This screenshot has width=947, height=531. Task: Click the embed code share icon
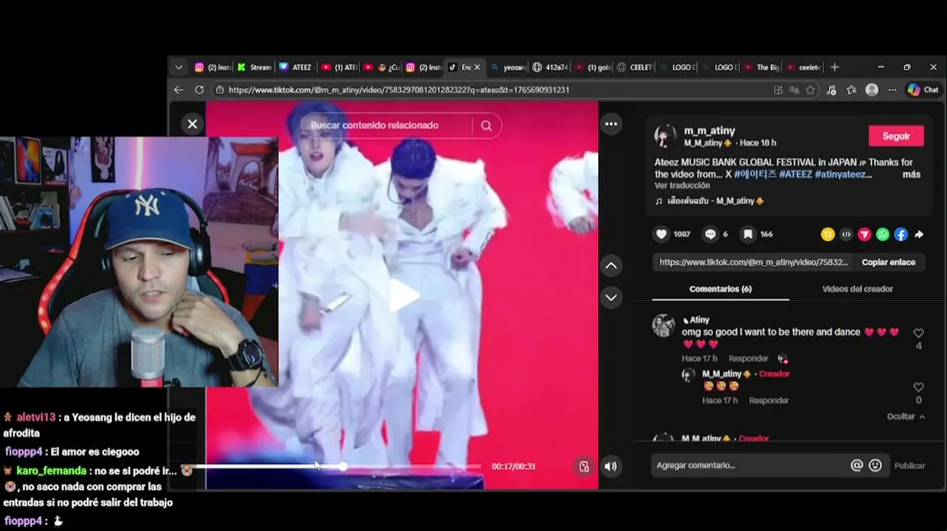click(846, 235)
